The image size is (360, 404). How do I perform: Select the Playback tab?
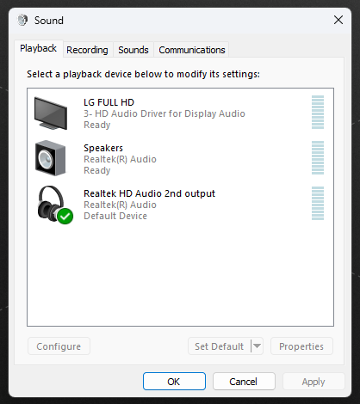pos(39,48)
